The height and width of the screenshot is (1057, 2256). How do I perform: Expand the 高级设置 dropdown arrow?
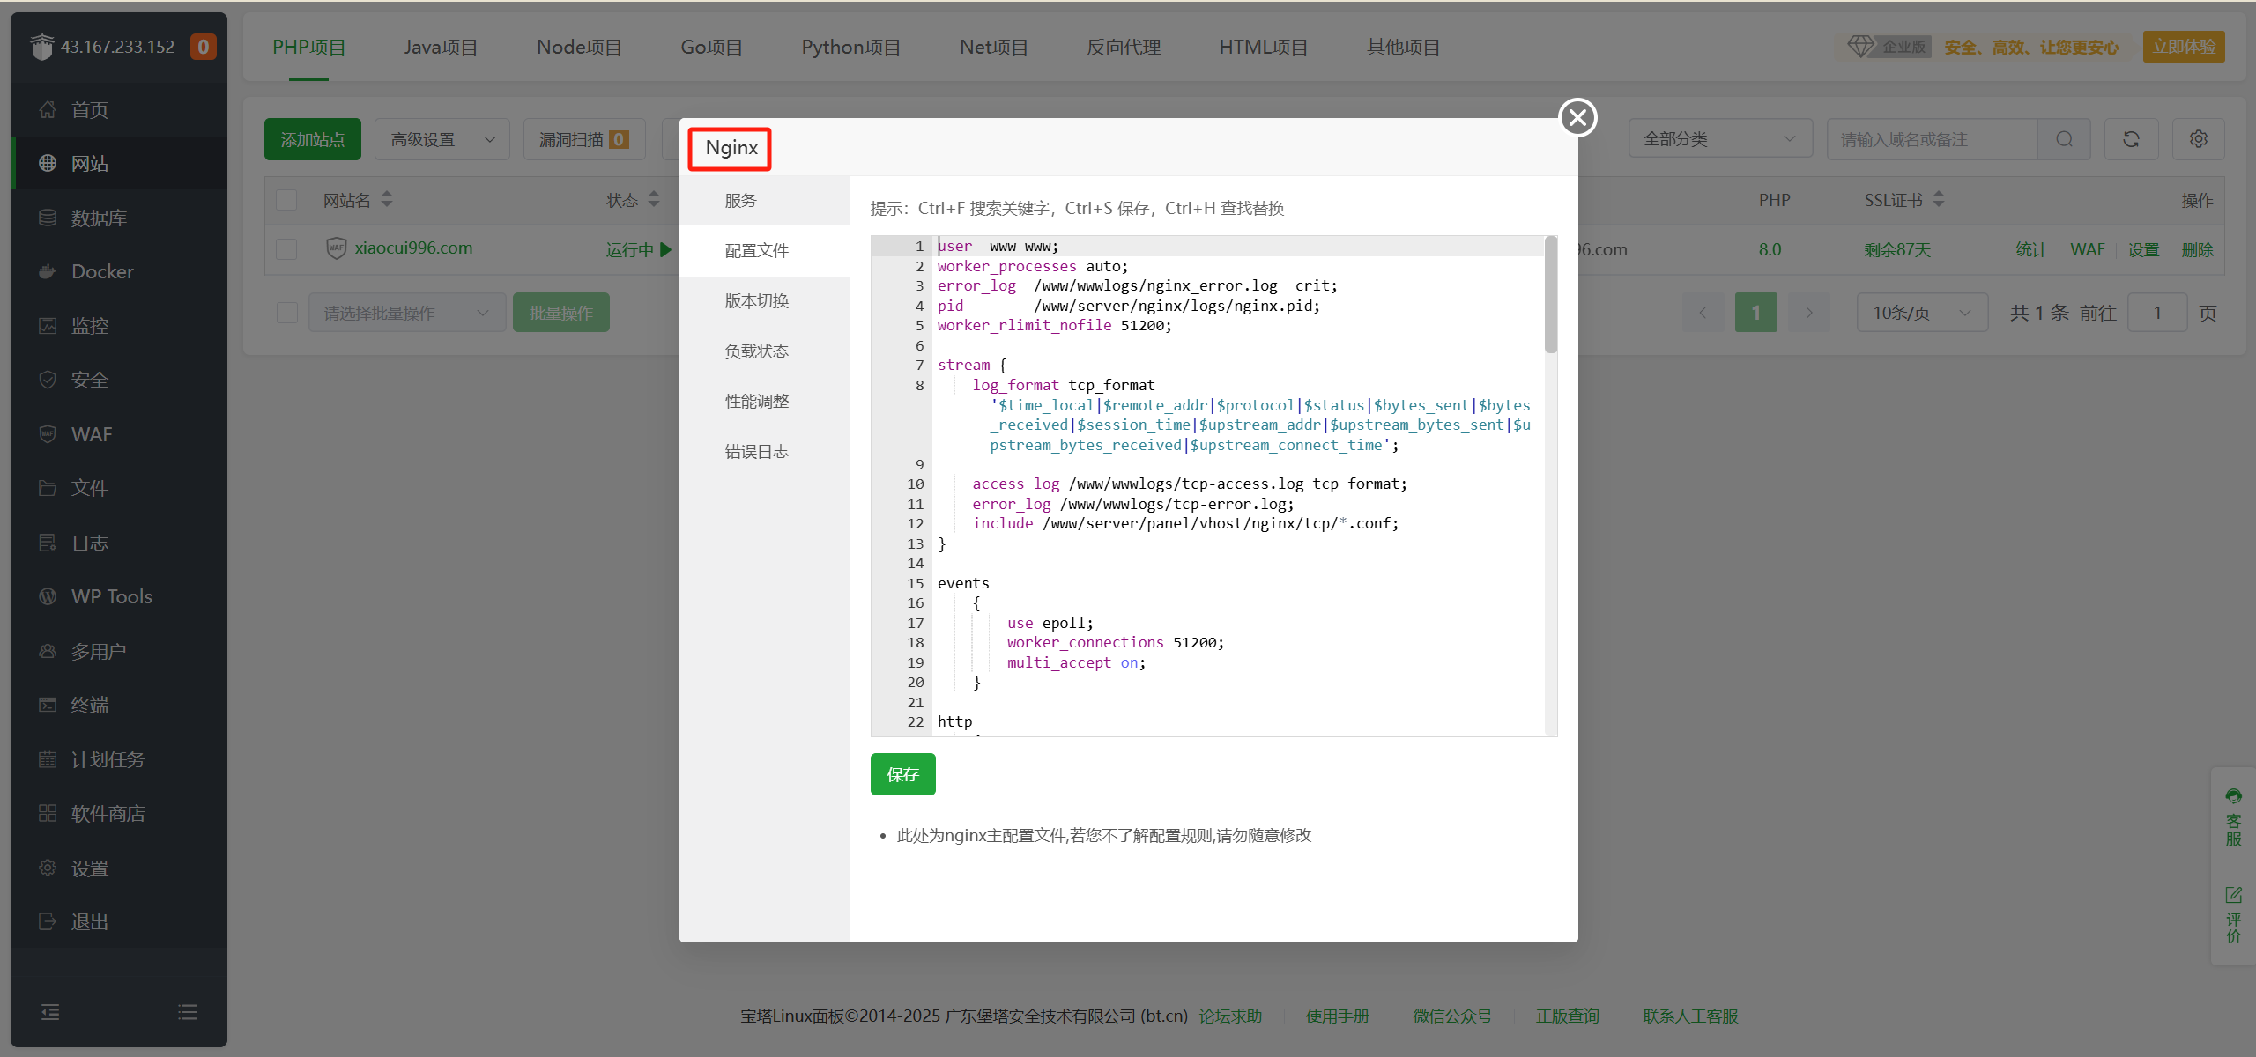[490, 138]
